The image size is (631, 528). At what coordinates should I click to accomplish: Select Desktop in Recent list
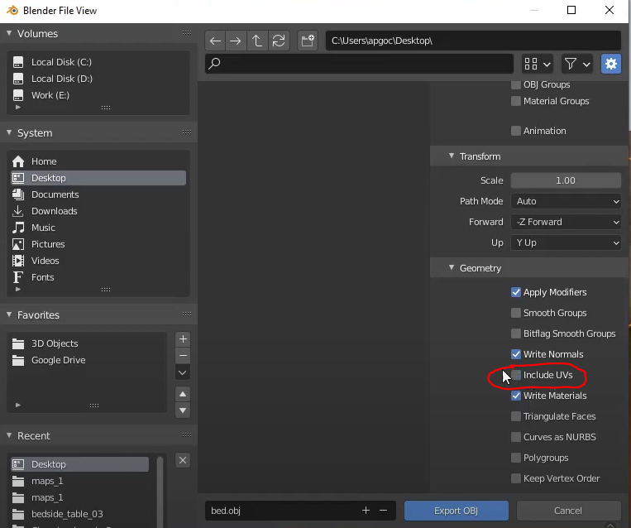[x=79, y=464]
